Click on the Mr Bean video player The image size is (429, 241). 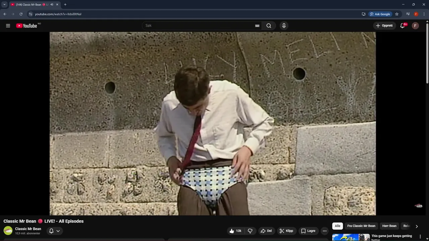pos(212,124)
